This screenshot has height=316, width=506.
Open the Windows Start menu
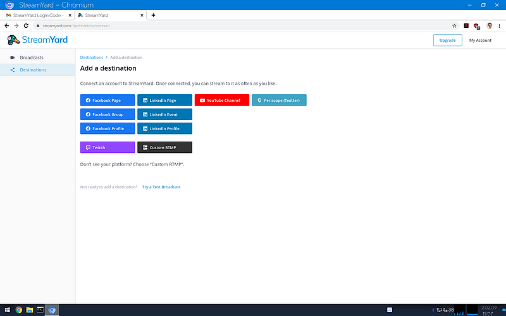tap(8, 310)
